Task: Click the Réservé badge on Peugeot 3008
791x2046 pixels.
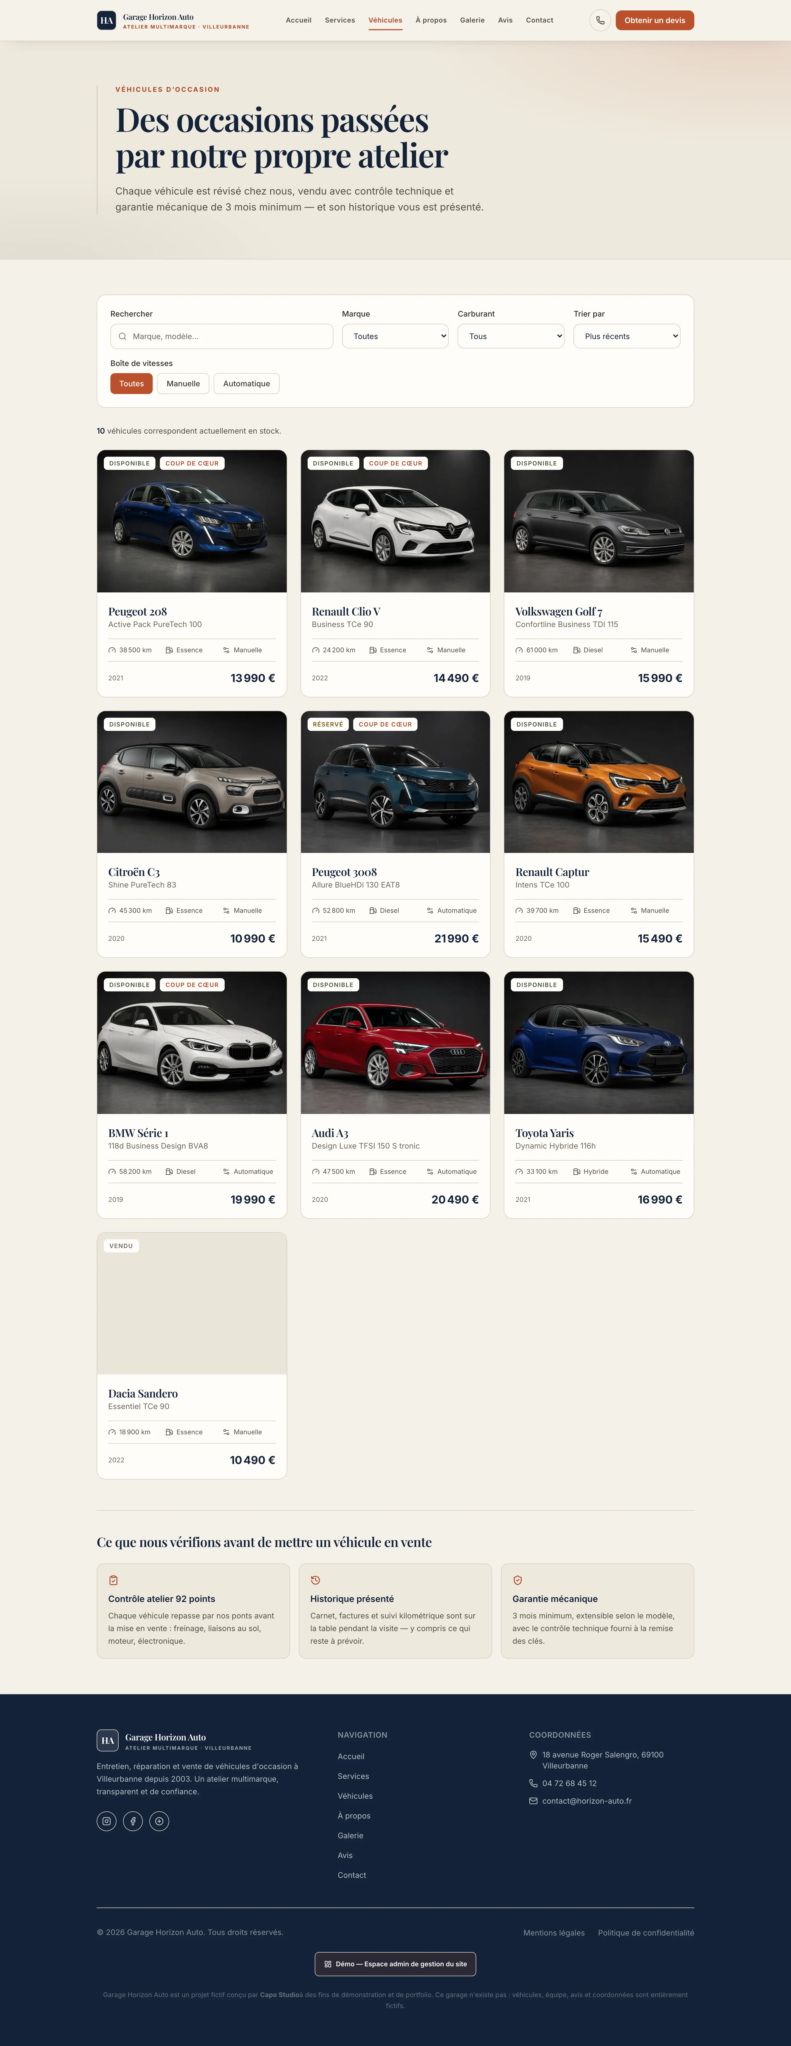Action: click(x=328, y=724)
